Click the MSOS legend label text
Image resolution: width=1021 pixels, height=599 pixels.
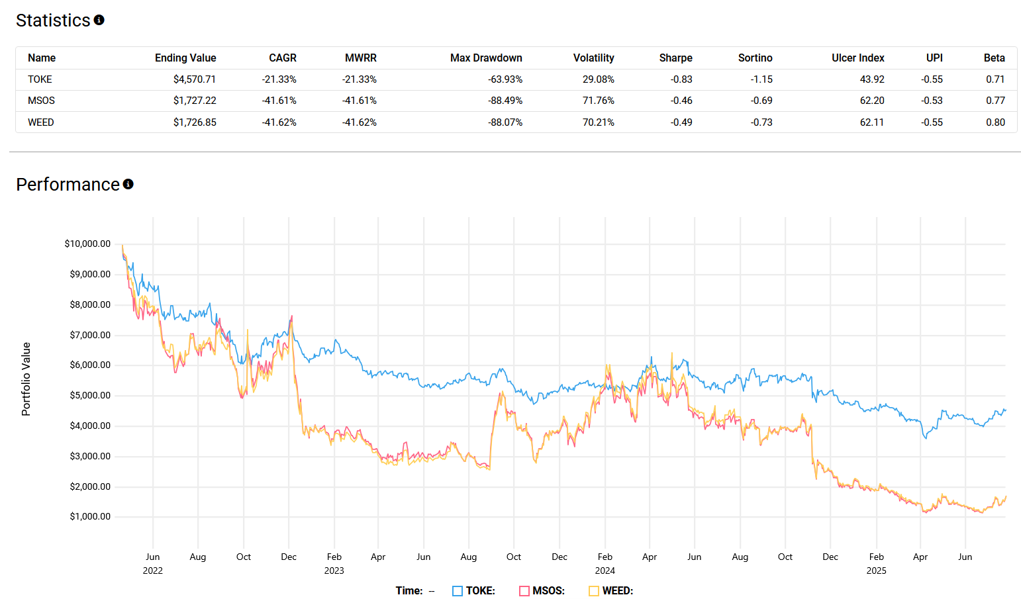click(549, 591)
